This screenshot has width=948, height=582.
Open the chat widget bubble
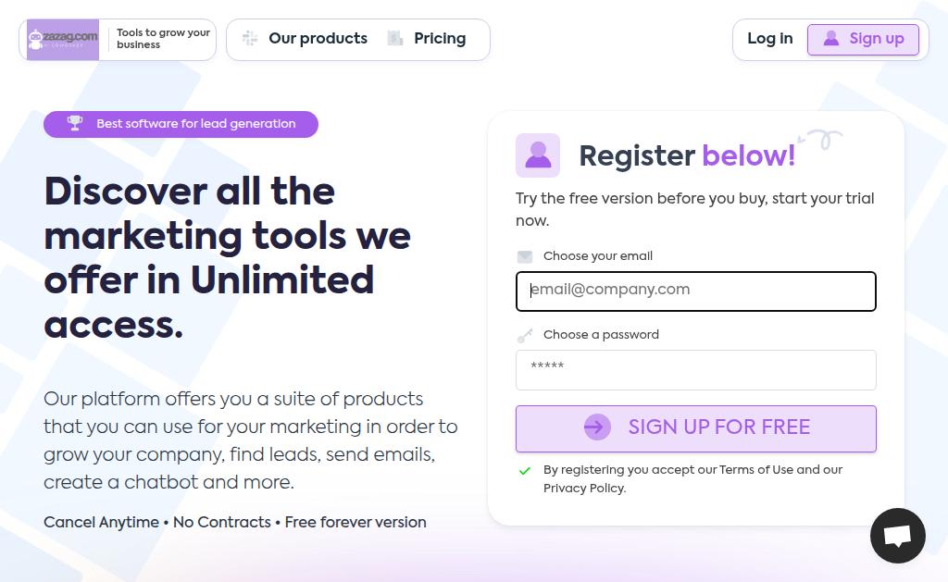897,535
